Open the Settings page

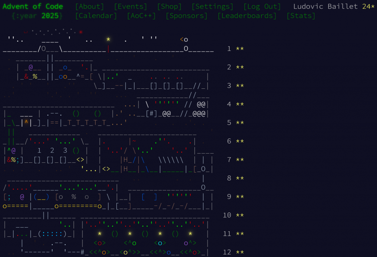(212, 6)
